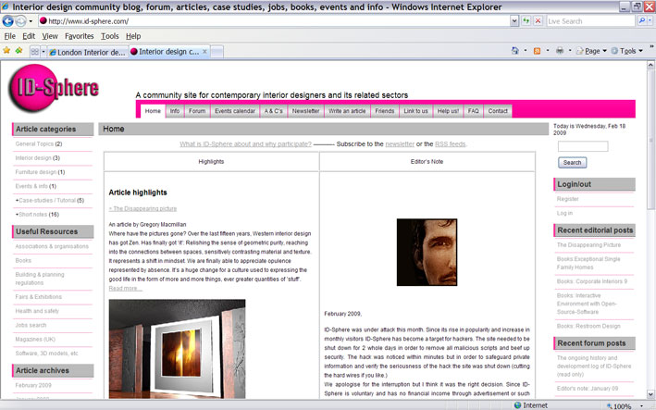Close the Interior design c... tab

click(204, 52)
